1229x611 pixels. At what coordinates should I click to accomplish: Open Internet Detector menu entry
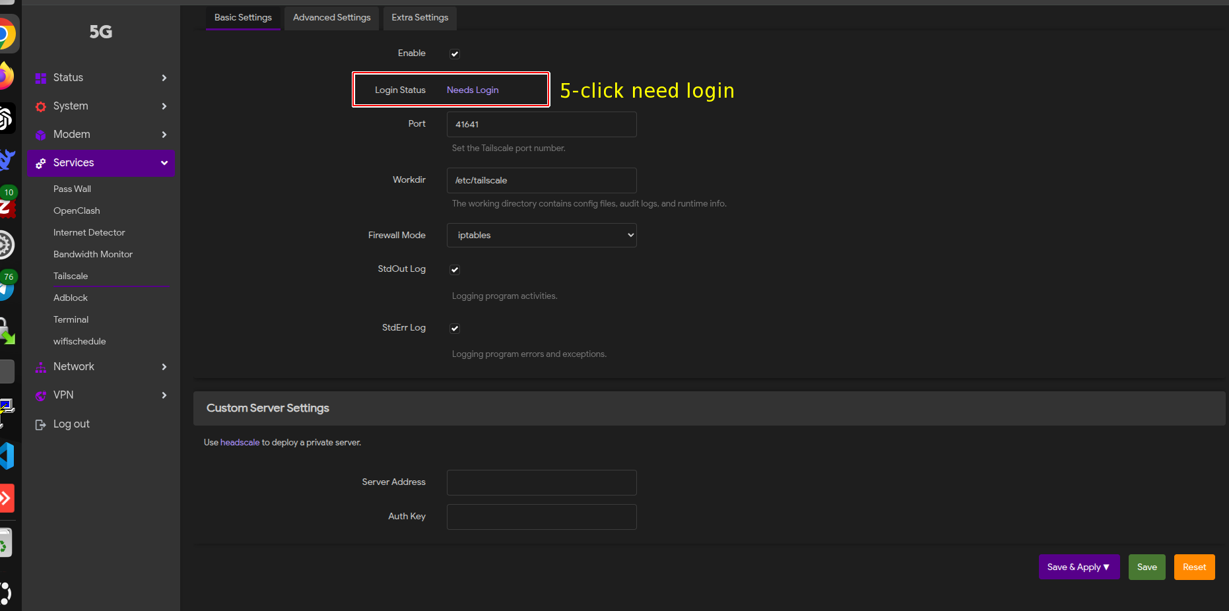click(89, 233)
